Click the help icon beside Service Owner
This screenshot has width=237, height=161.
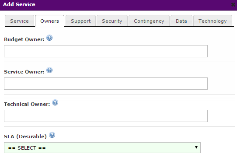pos(49,70)
